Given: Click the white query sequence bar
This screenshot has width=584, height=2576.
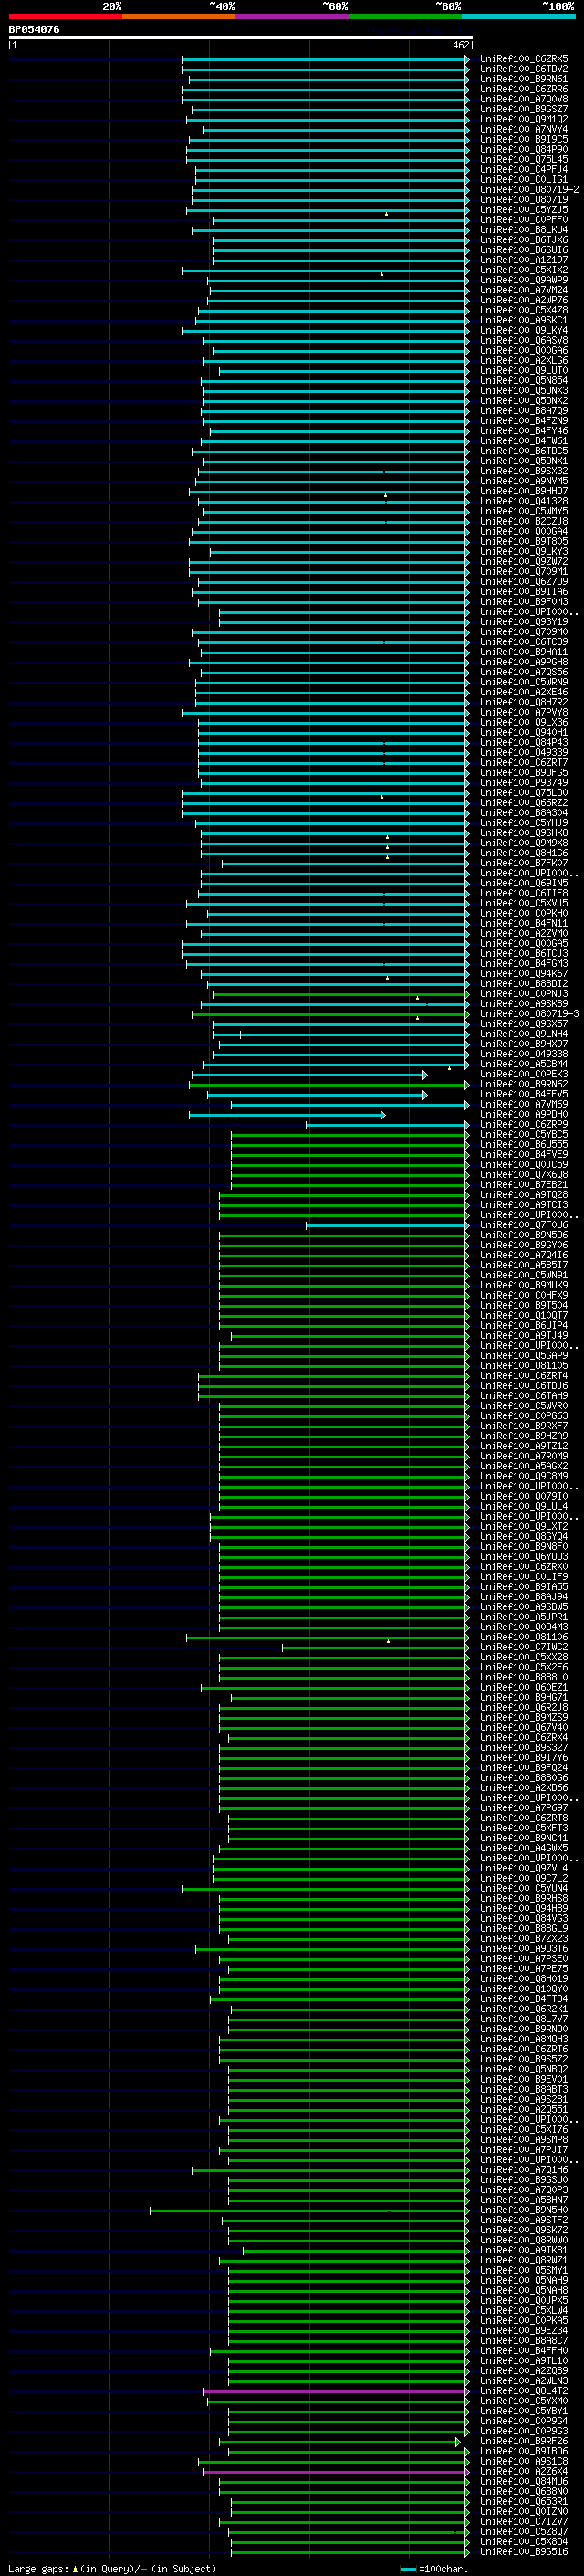Looking at the screenshot, I should click(x=241, y=38).
